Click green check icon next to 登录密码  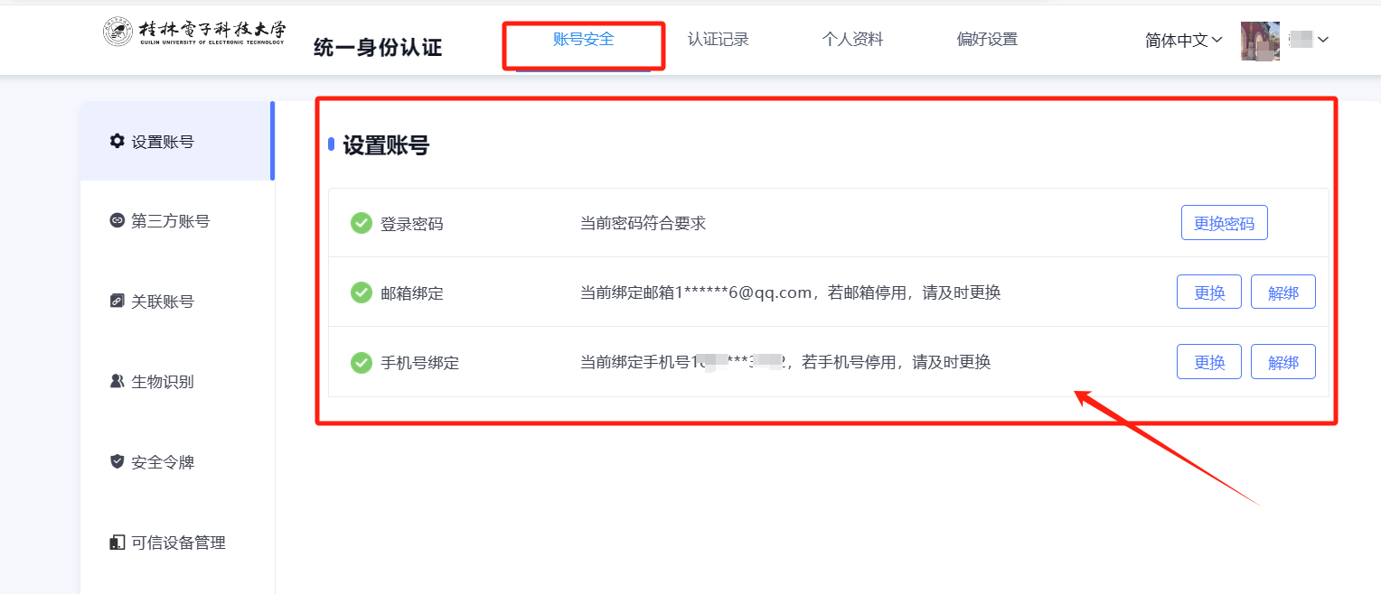click(362, 223)
